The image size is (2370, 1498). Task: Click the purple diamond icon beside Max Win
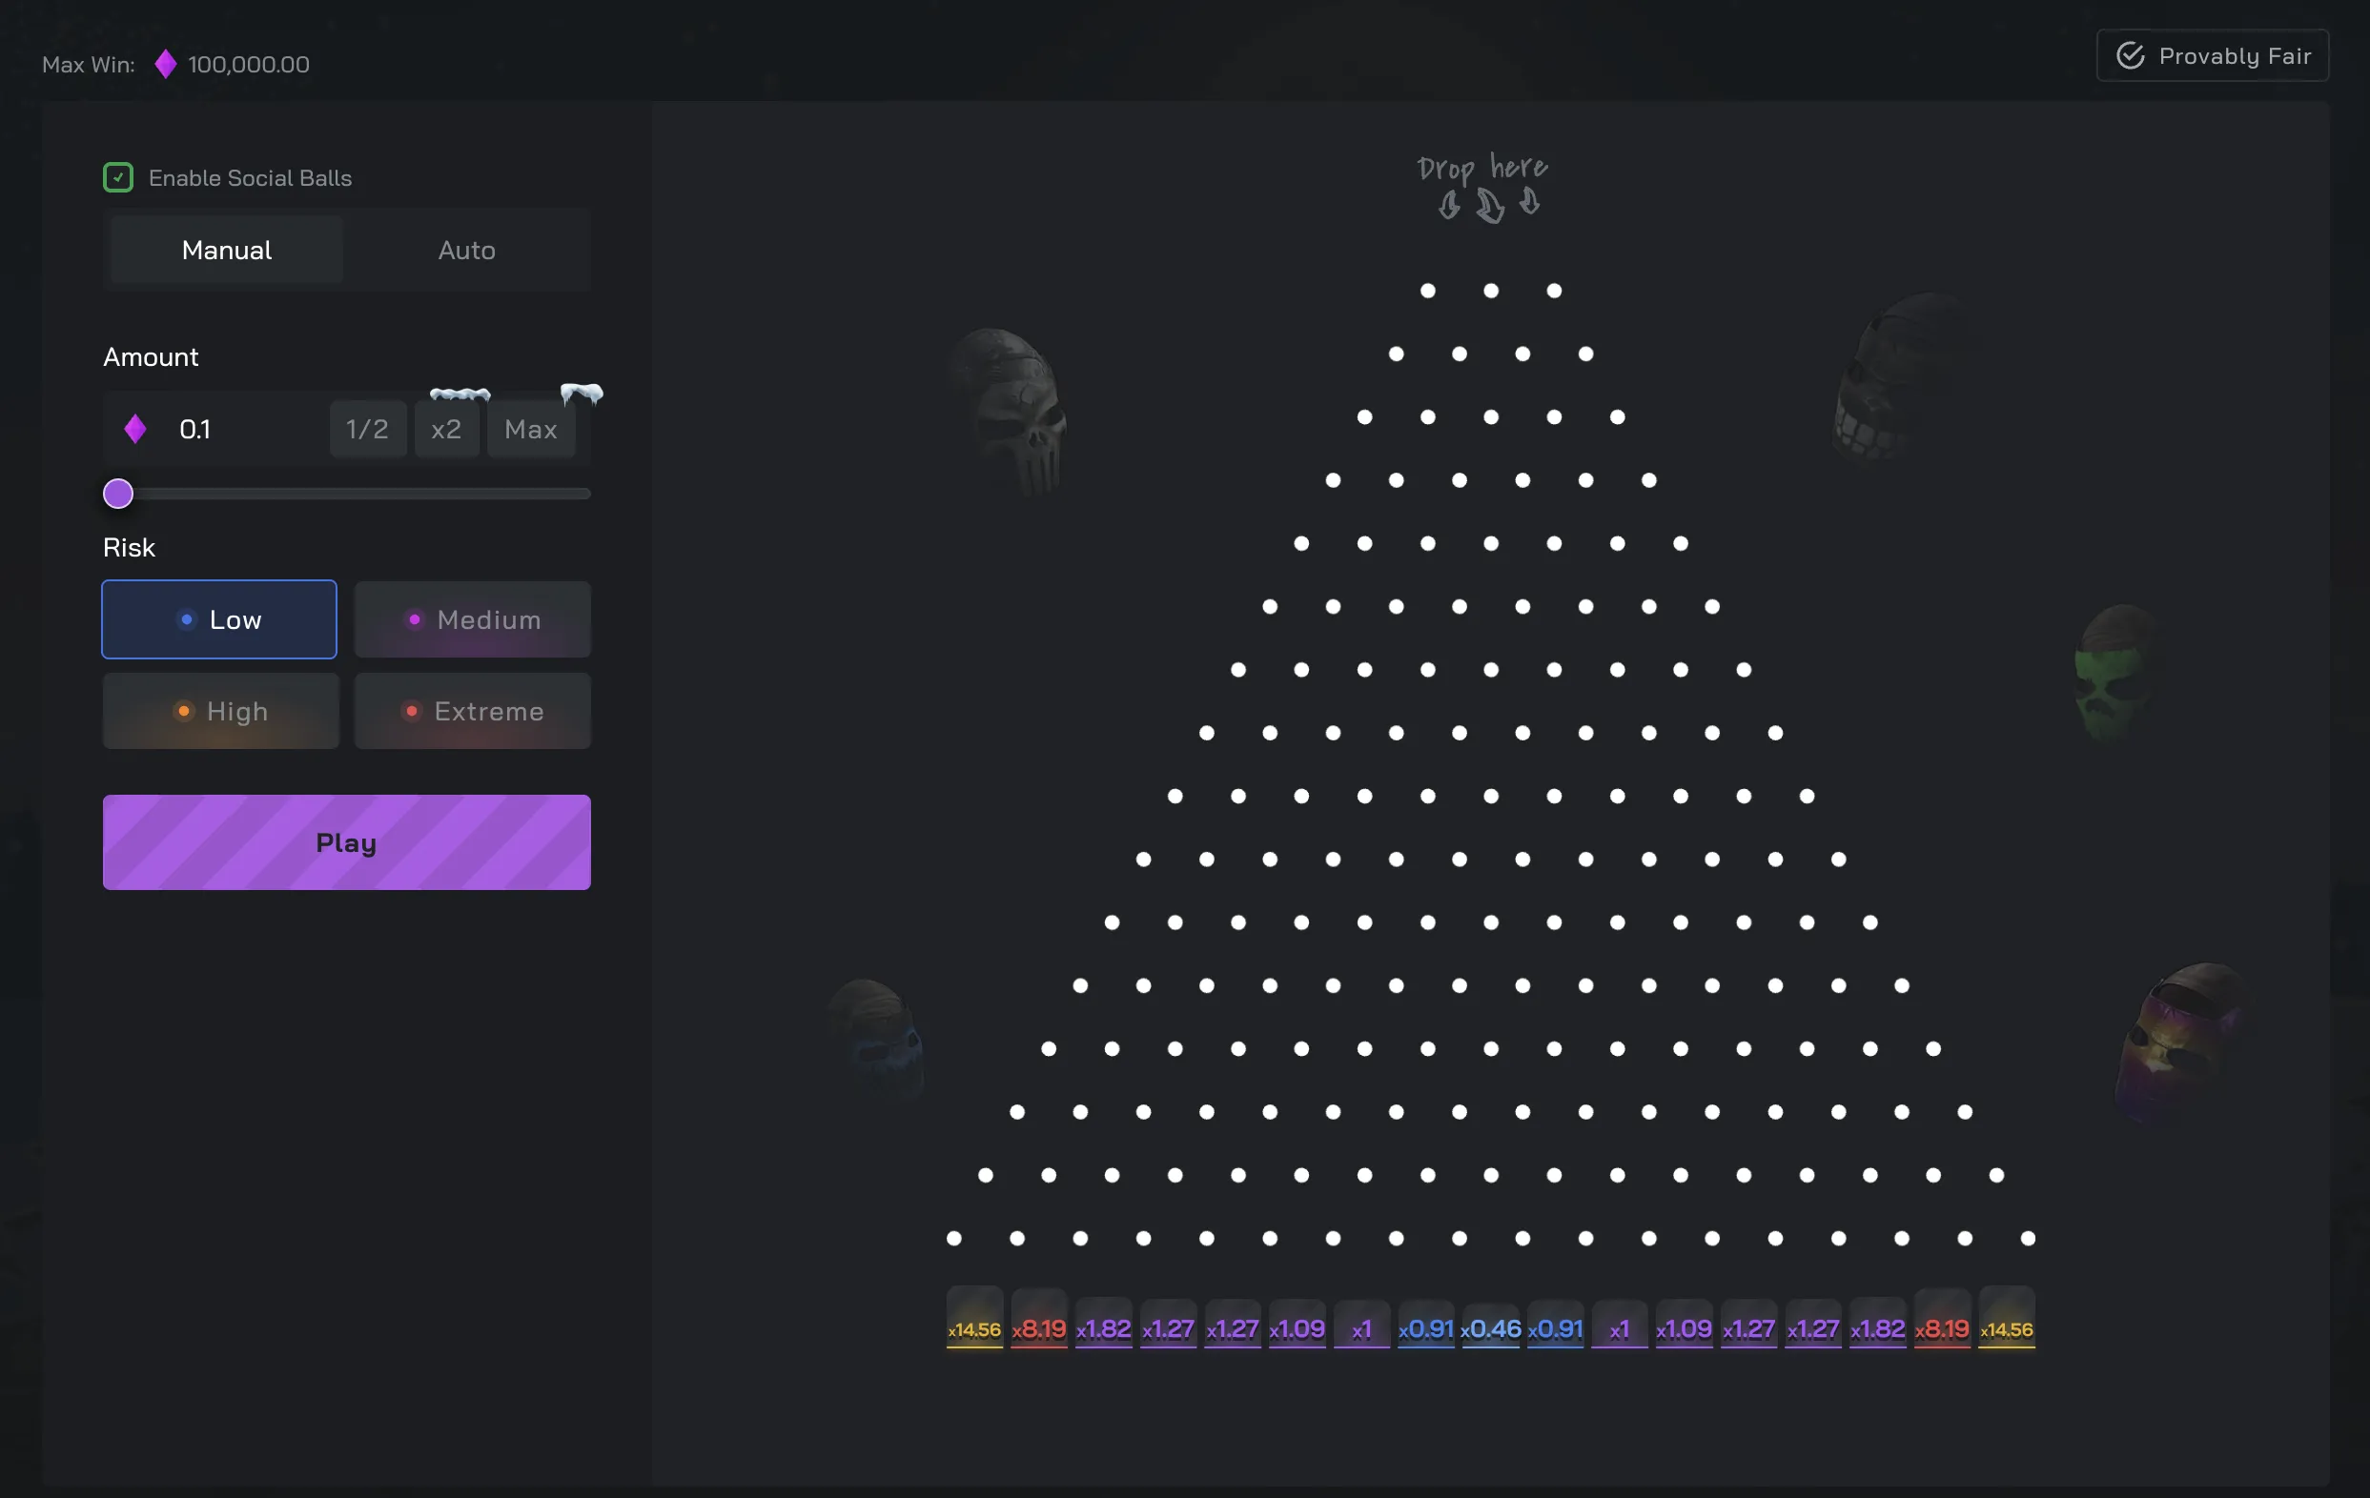coord(165,64)
